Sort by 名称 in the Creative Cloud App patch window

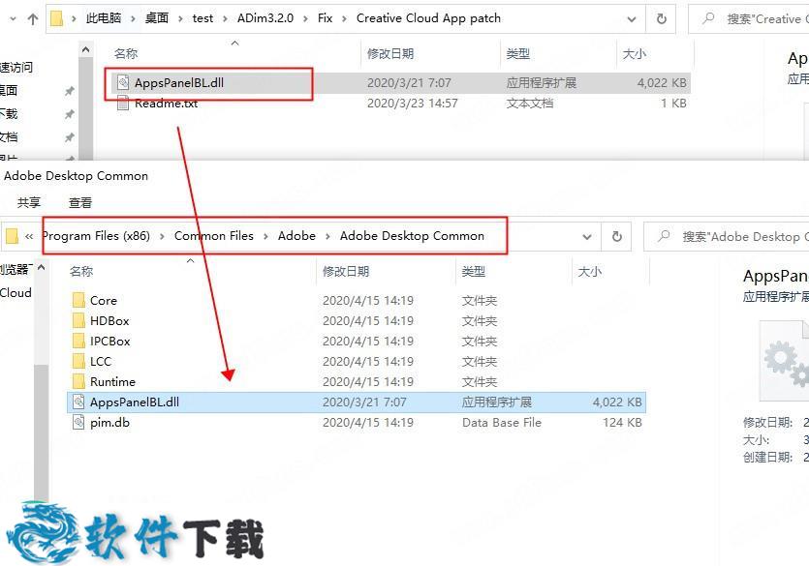pos(126,53)
